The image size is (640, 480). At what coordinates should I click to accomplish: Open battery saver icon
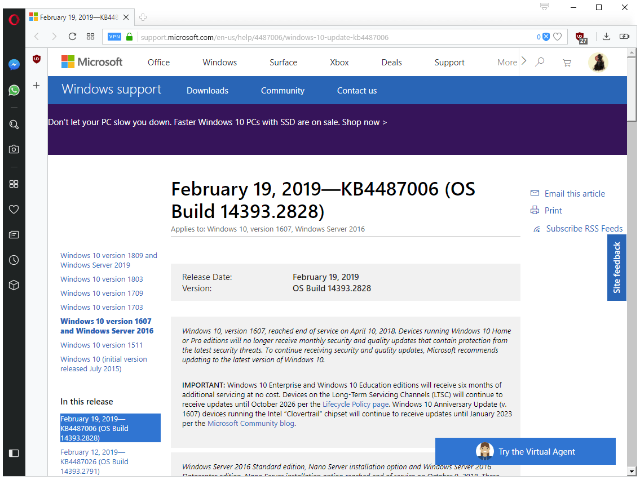pyautogui.click(x=624, y=37)
